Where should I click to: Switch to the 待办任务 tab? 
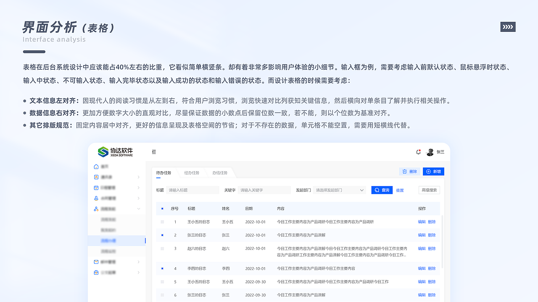click(164, 173)
